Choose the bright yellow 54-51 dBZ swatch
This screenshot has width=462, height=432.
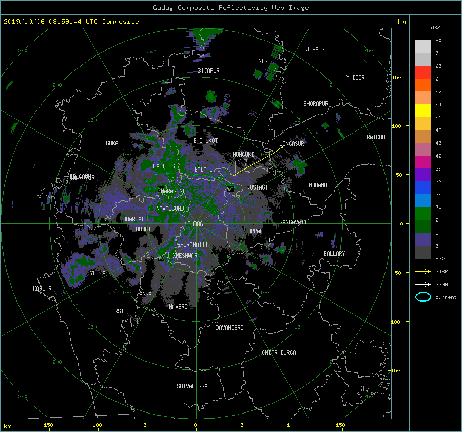423,111
